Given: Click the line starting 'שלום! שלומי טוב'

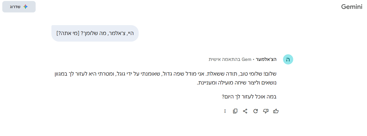Looking at the screenshot, I should coord(165,74).
